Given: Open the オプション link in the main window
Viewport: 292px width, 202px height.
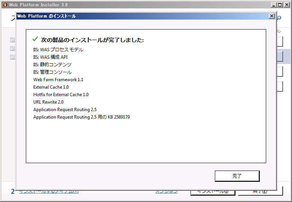Looking at the screenshot, I should coord(167,192).
